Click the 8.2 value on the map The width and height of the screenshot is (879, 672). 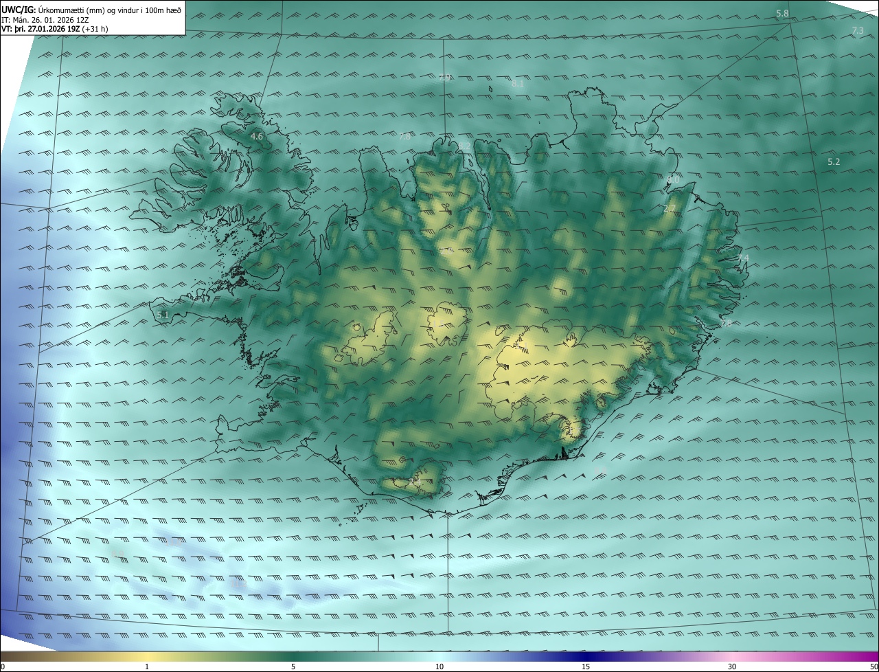point(465,146)
